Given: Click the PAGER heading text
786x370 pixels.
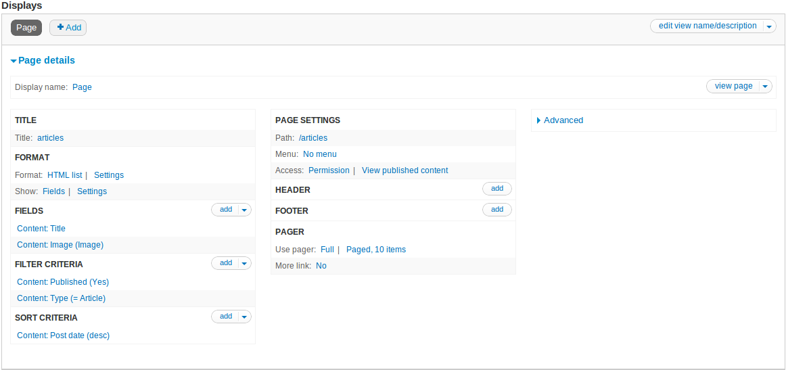Looking at the screenshot, I should coord(290,231).
